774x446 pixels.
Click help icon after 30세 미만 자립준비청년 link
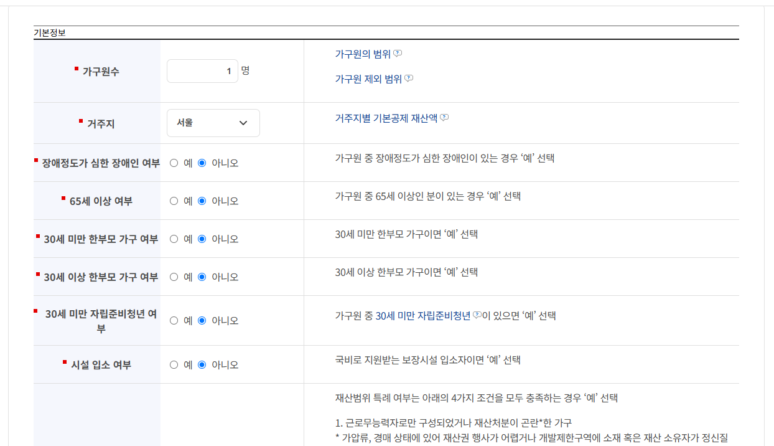pyautogui.click(x=477, y=315)
